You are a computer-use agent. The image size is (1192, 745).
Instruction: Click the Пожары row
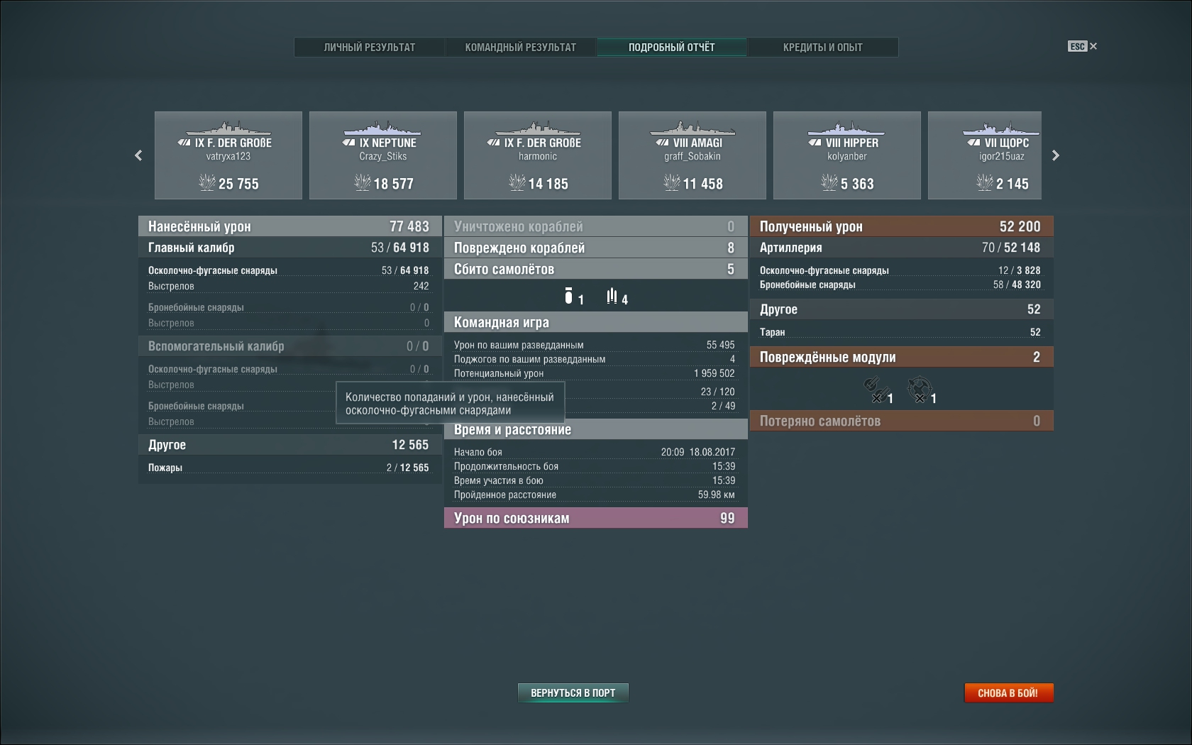pos(289,468)
